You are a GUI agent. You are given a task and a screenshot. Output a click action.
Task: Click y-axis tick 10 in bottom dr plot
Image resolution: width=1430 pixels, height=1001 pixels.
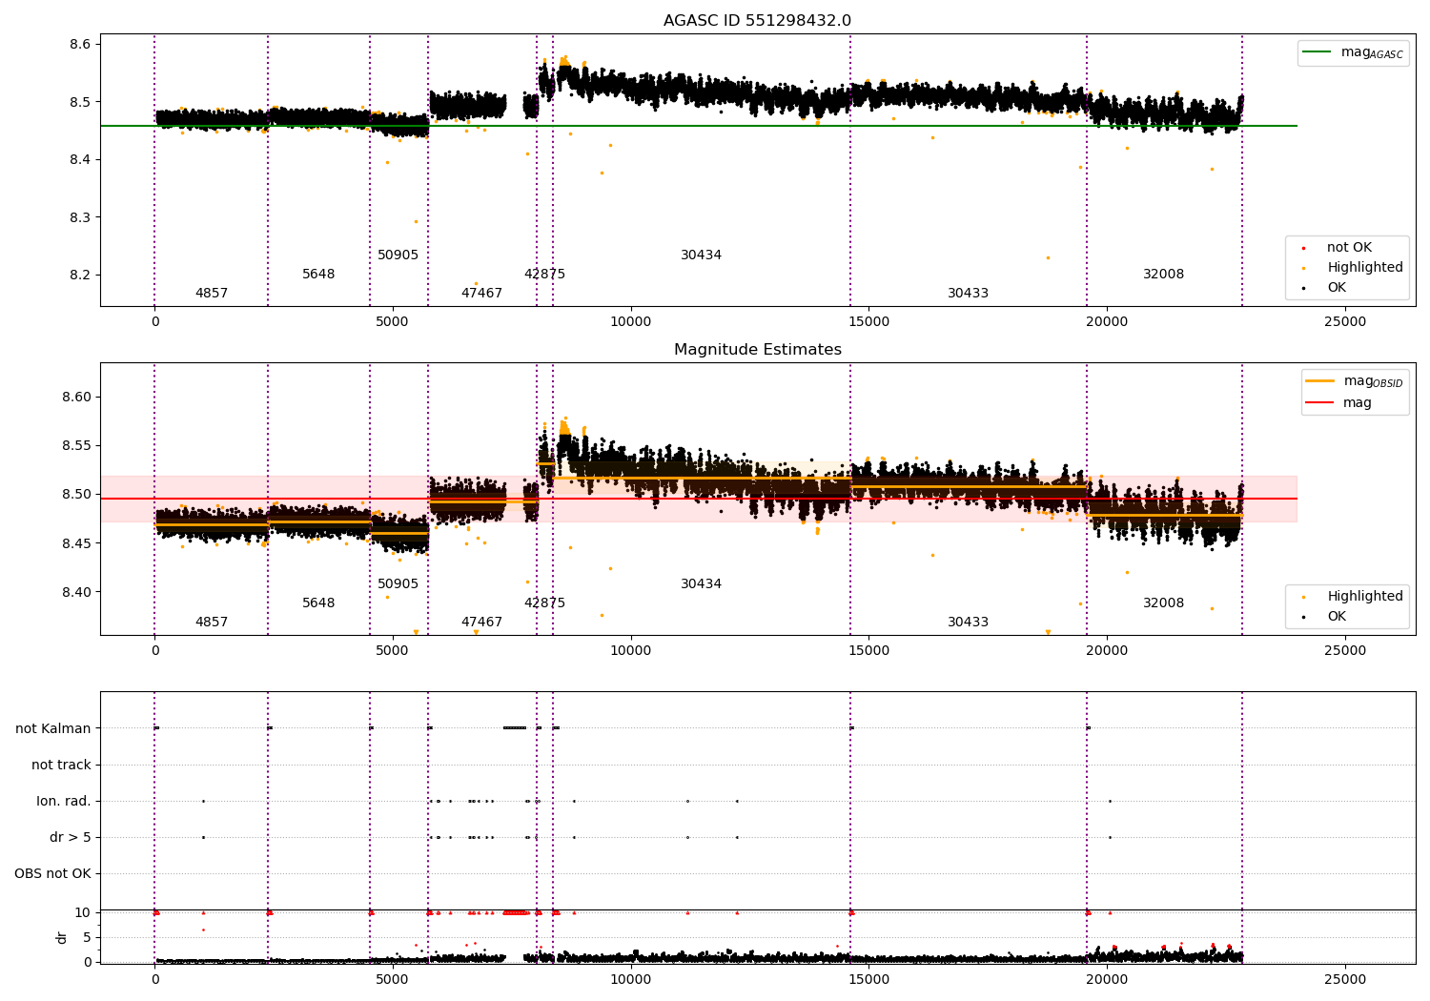83,913
